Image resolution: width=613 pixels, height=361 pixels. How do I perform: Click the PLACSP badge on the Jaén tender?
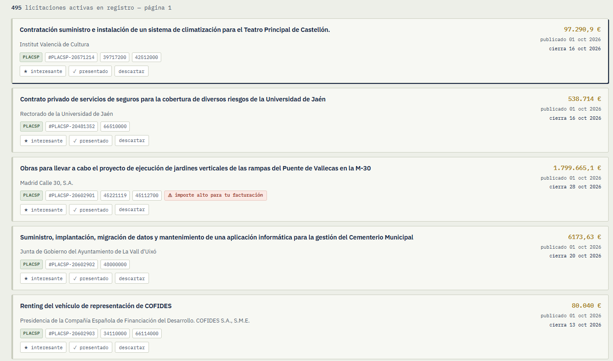pyautogui.click(x=31, y=127)
